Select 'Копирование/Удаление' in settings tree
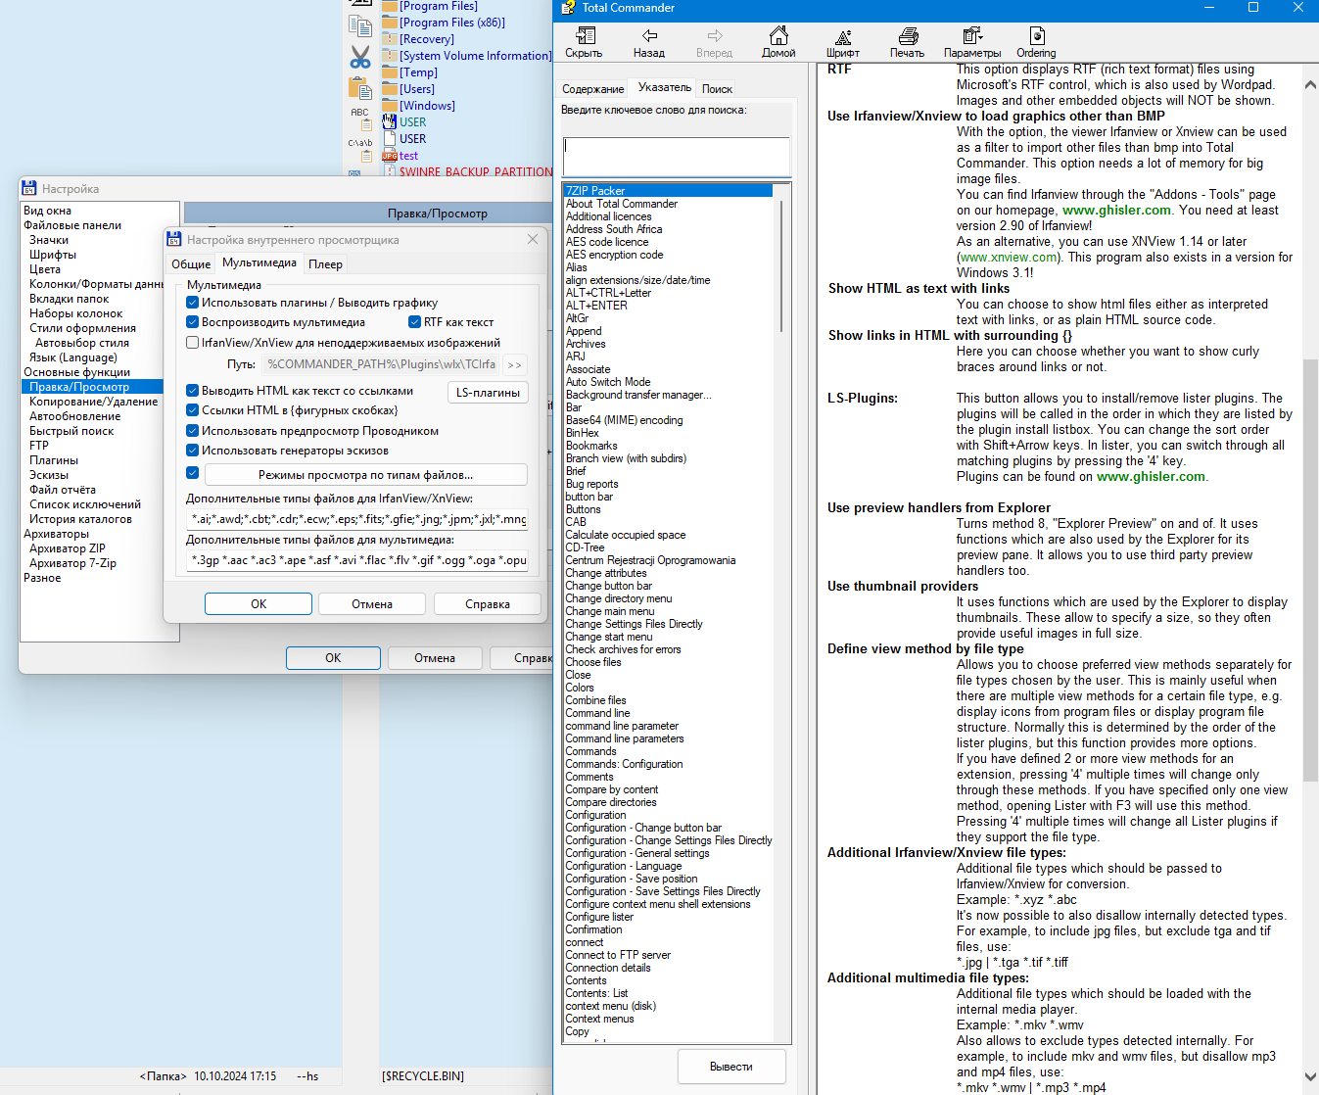Screen dimensions: 1319x1095 coord(93,402)
